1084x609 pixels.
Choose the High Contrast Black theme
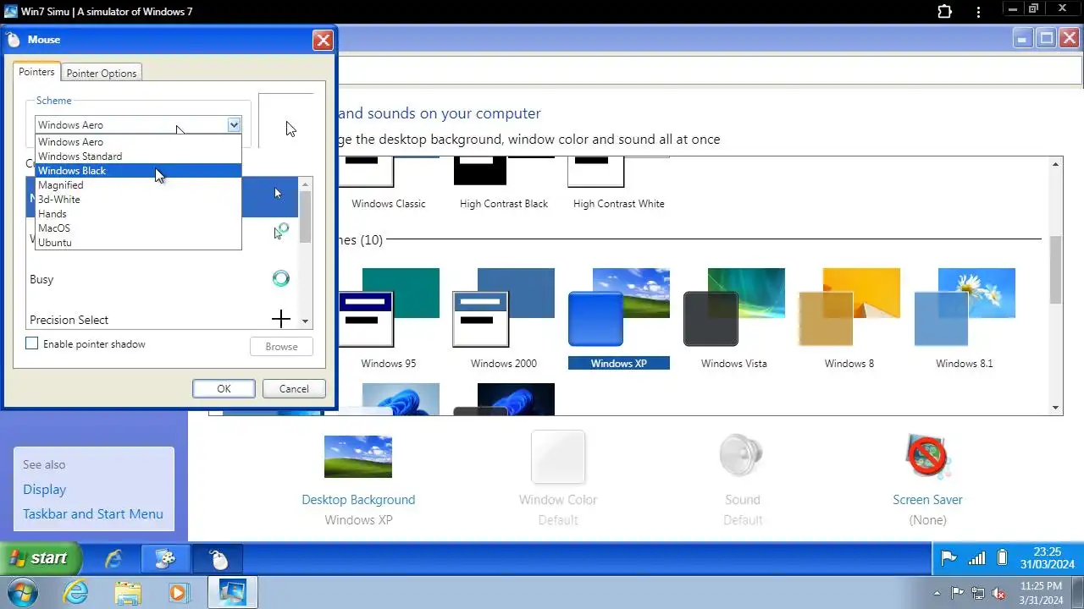coord(504,183)
